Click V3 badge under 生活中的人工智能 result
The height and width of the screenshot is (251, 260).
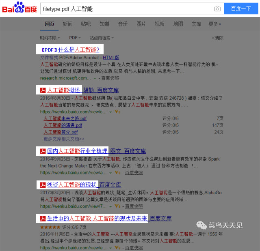pos(117,248)
